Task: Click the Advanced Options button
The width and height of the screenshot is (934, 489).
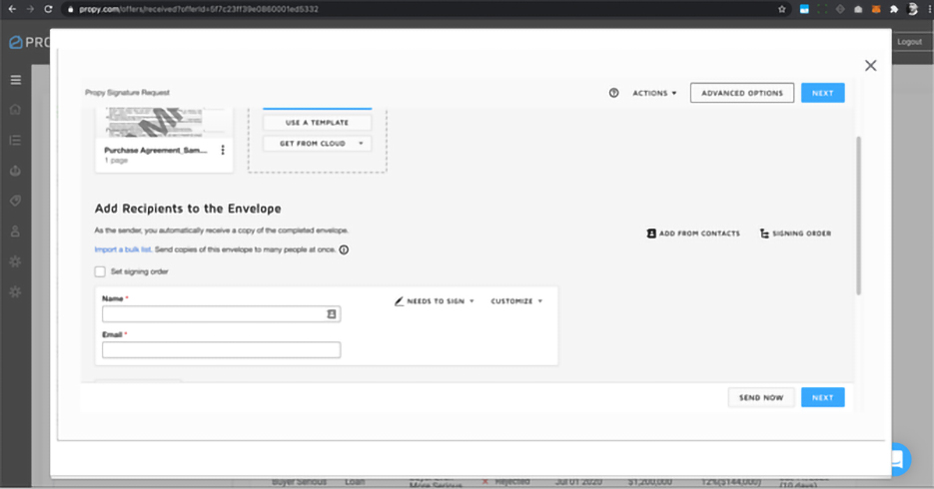Action: 742,93
